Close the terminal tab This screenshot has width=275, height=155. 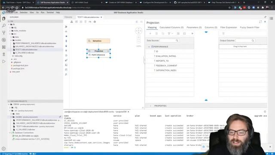(128, 112)
